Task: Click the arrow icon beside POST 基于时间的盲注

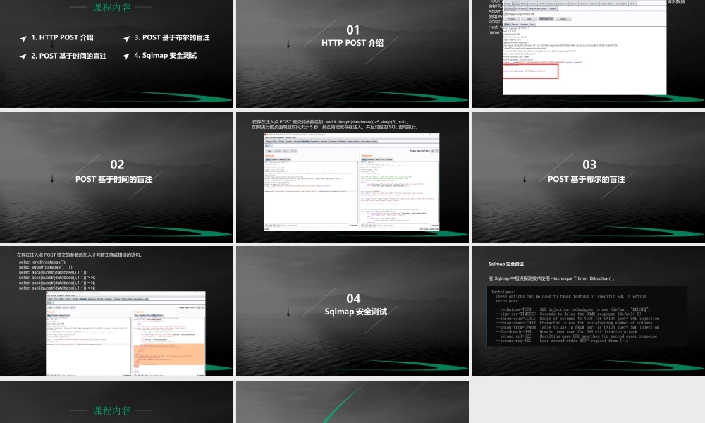Action: (23, 56)
